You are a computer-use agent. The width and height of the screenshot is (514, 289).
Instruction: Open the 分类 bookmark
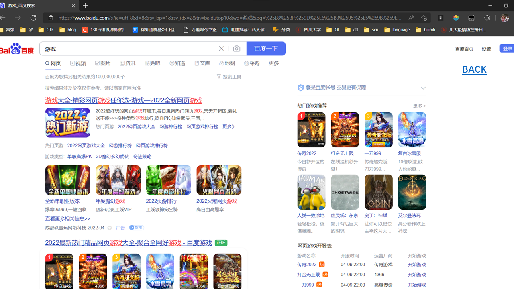[281, 29]
